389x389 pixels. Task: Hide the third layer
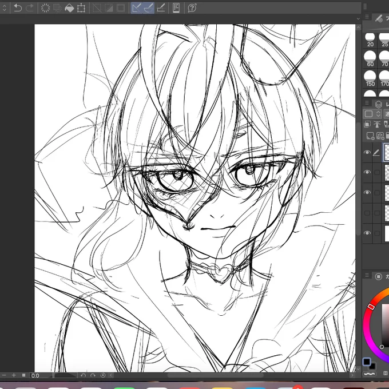[x=367, y=193]
